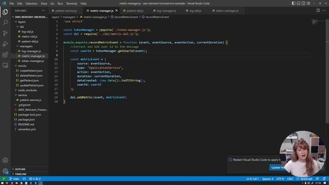Customize layout icon in title bar

pyautogui.click(x=308, y=4)
